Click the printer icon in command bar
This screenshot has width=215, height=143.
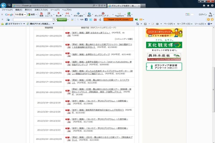(157, 24)
